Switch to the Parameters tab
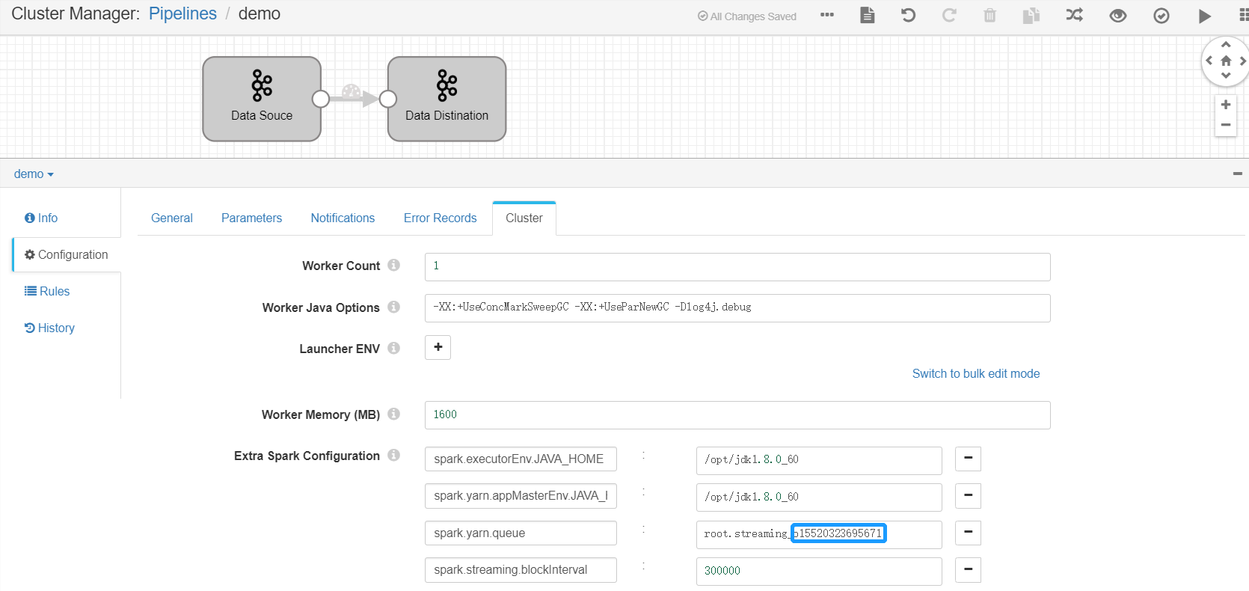This screenshot has width=1249, height=591. (251, 218)
